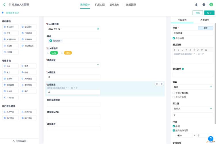
Task: Delete the selected 出库数量 field via trash icon
Action: (x=162, y=84)
